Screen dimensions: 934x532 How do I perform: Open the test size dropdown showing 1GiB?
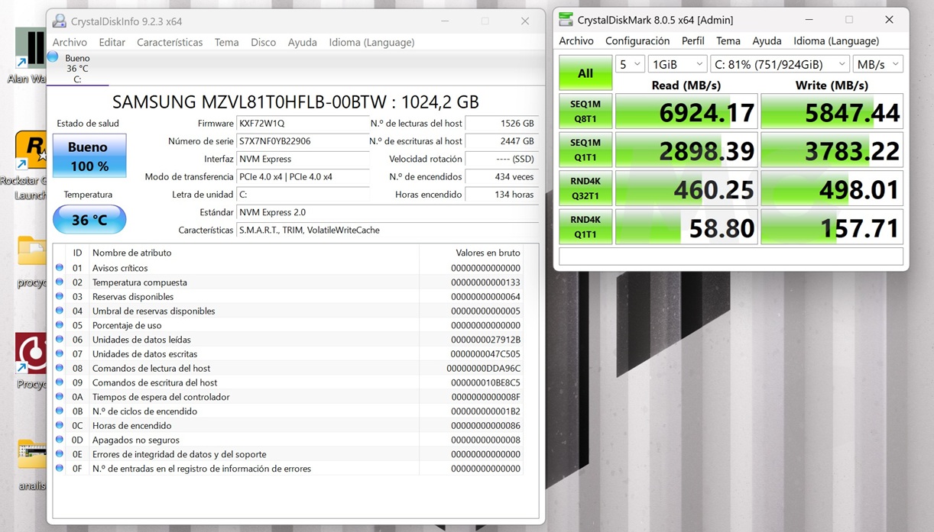coord(677,64)
